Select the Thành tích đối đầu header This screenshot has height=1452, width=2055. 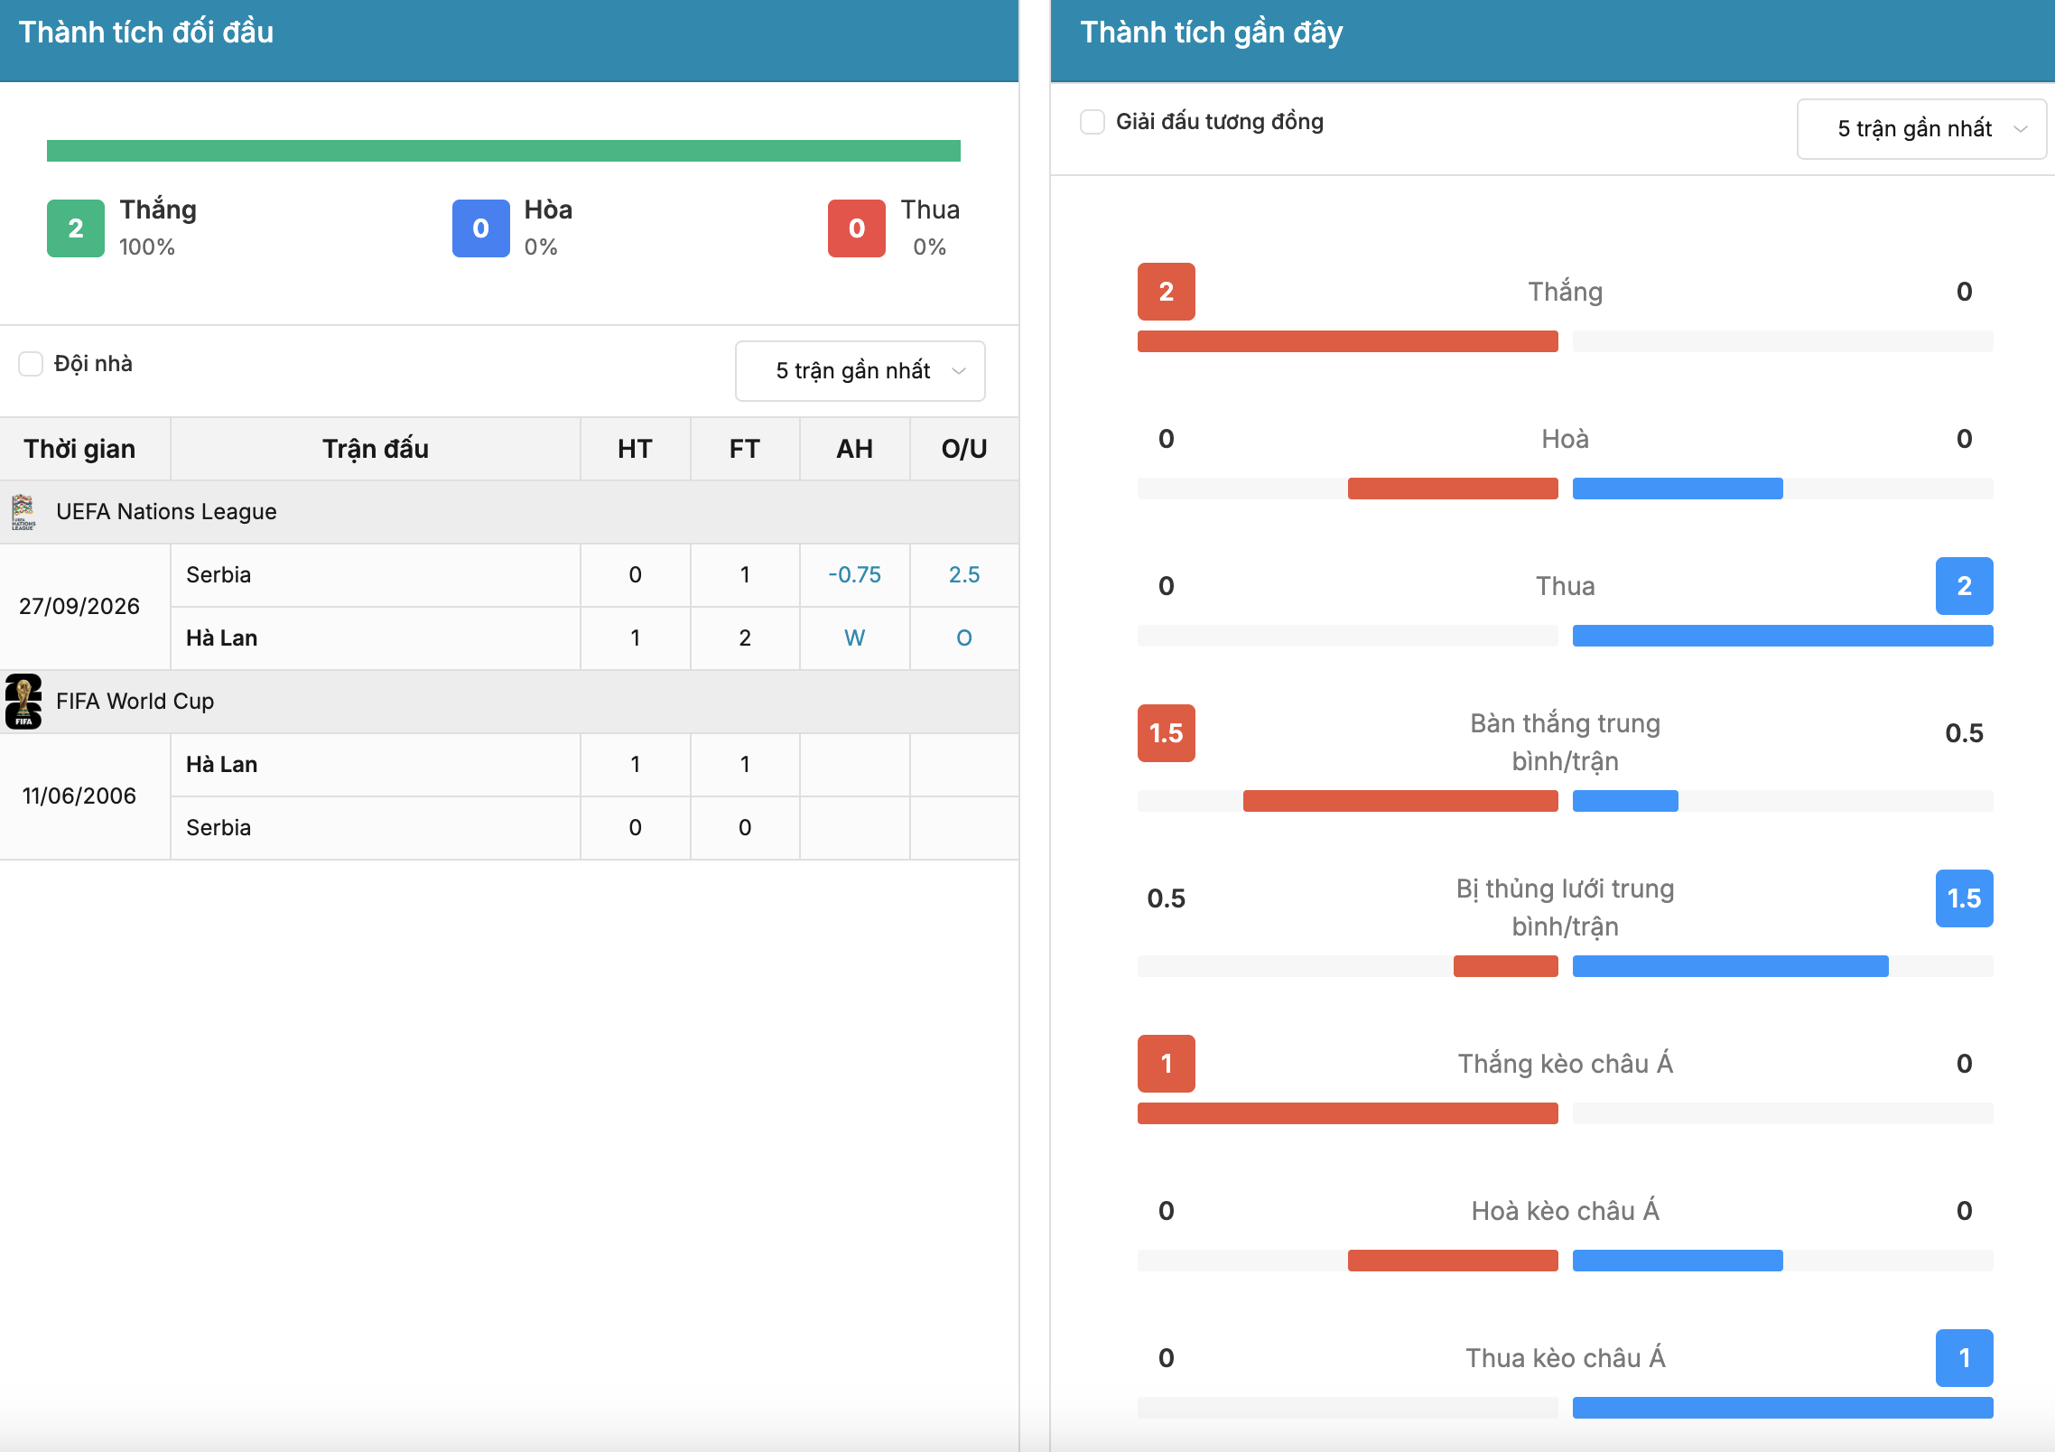[x=146, y=33]
